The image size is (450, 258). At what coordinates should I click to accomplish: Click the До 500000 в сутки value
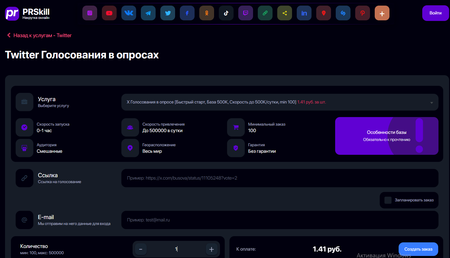tap(162, 131)
